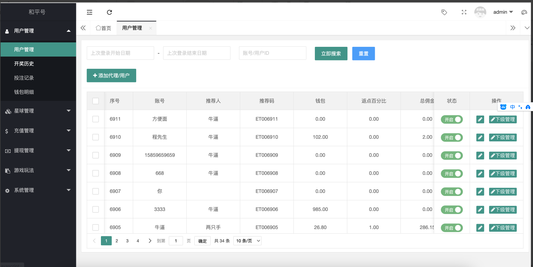Screen dimensions: 533x267
Task: Click the edit pencil icon for row 6906
Action: point(480,210)
